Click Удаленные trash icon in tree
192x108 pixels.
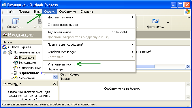click(16, 73)
